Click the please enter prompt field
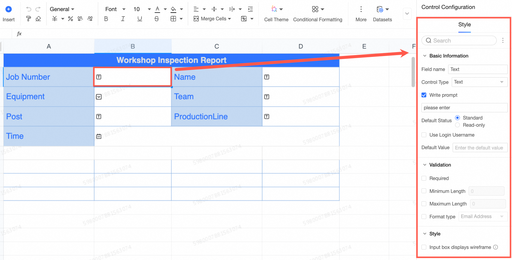This screenshot has height=260, width=512. [x=464, y=108]
